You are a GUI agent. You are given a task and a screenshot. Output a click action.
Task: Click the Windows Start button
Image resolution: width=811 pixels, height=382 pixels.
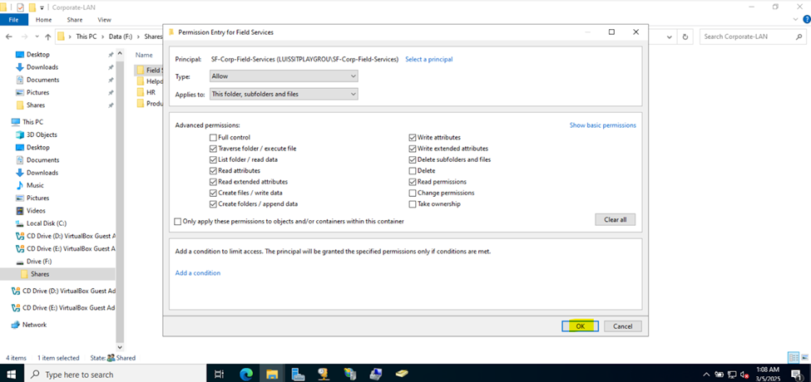[x=10, y=375]
